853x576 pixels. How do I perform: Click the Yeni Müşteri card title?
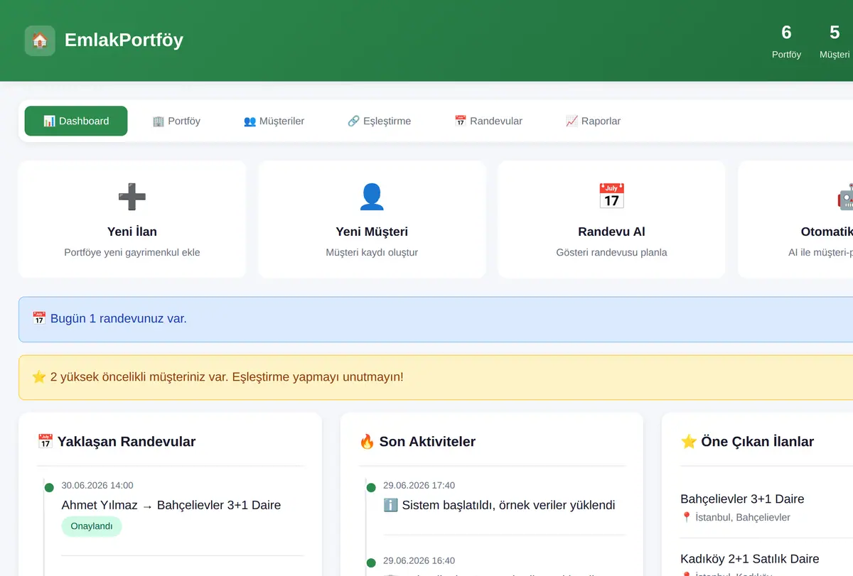pyautogui.click(x=372, y=232)
